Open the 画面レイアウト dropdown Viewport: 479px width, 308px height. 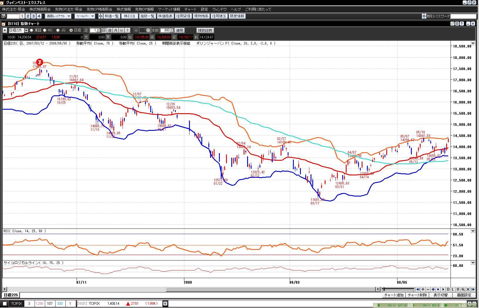click(58, 16)
